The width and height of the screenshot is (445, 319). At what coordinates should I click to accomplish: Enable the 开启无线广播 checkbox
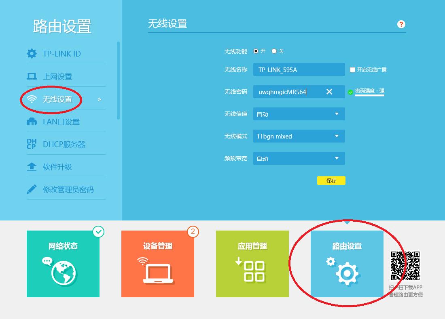[352, 69]
